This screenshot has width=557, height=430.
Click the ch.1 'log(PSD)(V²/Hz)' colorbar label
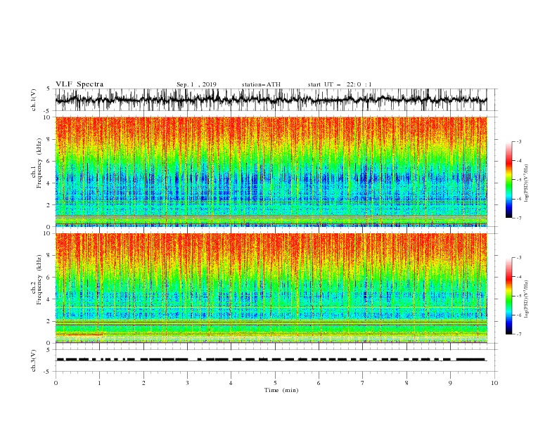(x=527, y=183)
